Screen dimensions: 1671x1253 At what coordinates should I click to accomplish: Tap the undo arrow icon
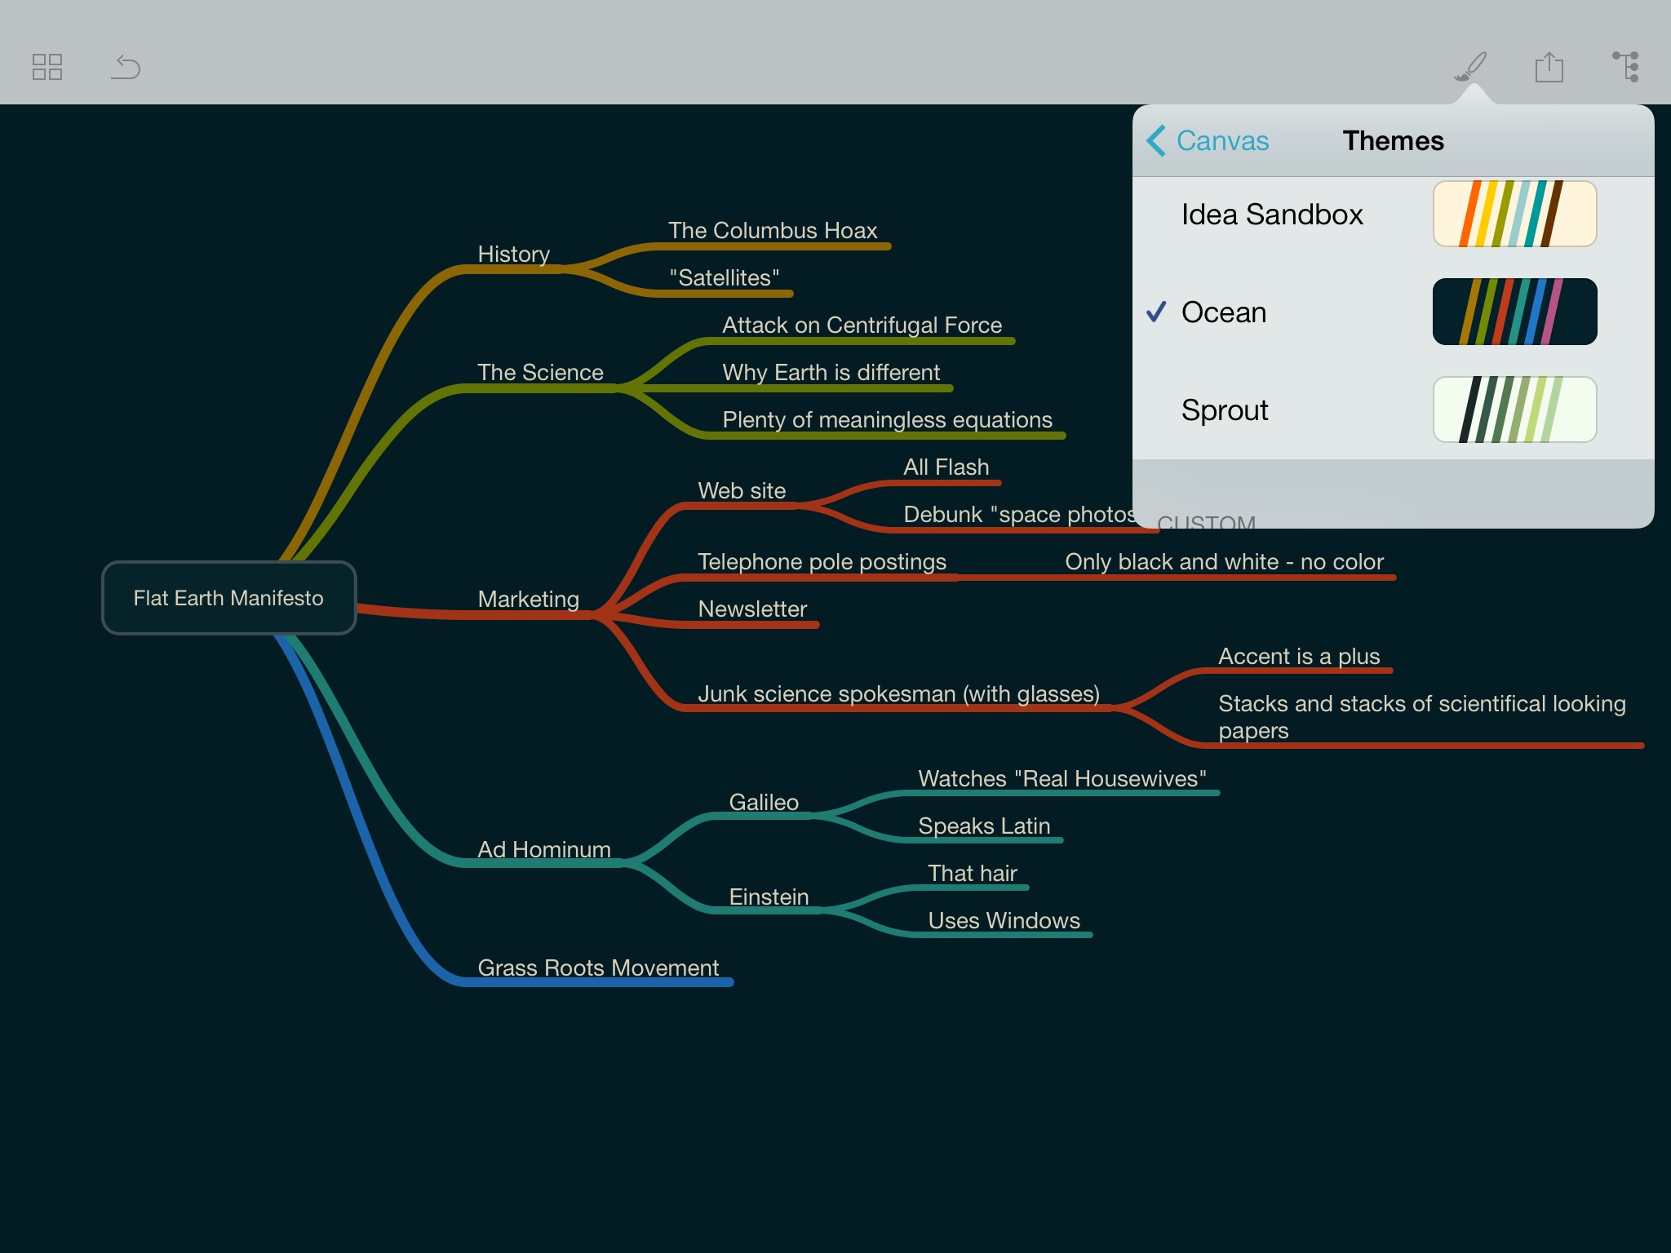126,67
